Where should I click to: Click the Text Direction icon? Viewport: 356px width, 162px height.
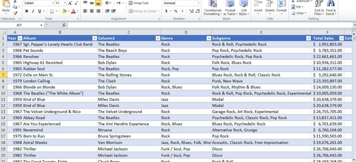click(x=119, y=3)
